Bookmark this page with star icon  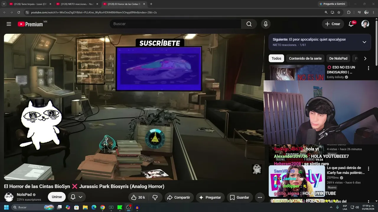(x=339, y=12)
